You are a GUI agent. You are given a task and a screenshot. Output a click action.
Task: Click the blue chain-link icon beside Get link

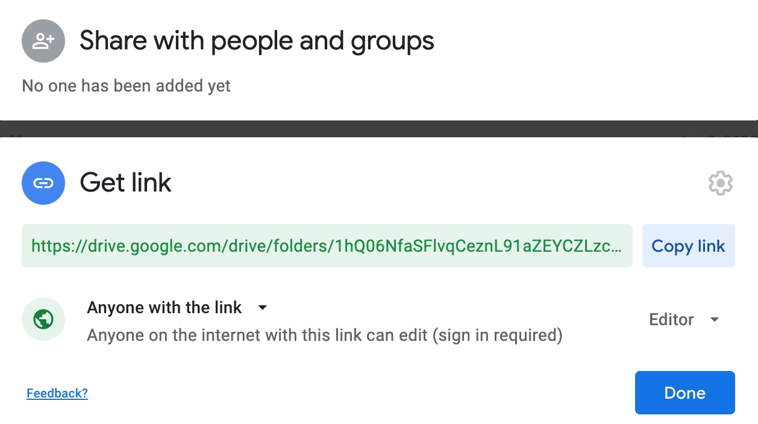coord(43,183)
